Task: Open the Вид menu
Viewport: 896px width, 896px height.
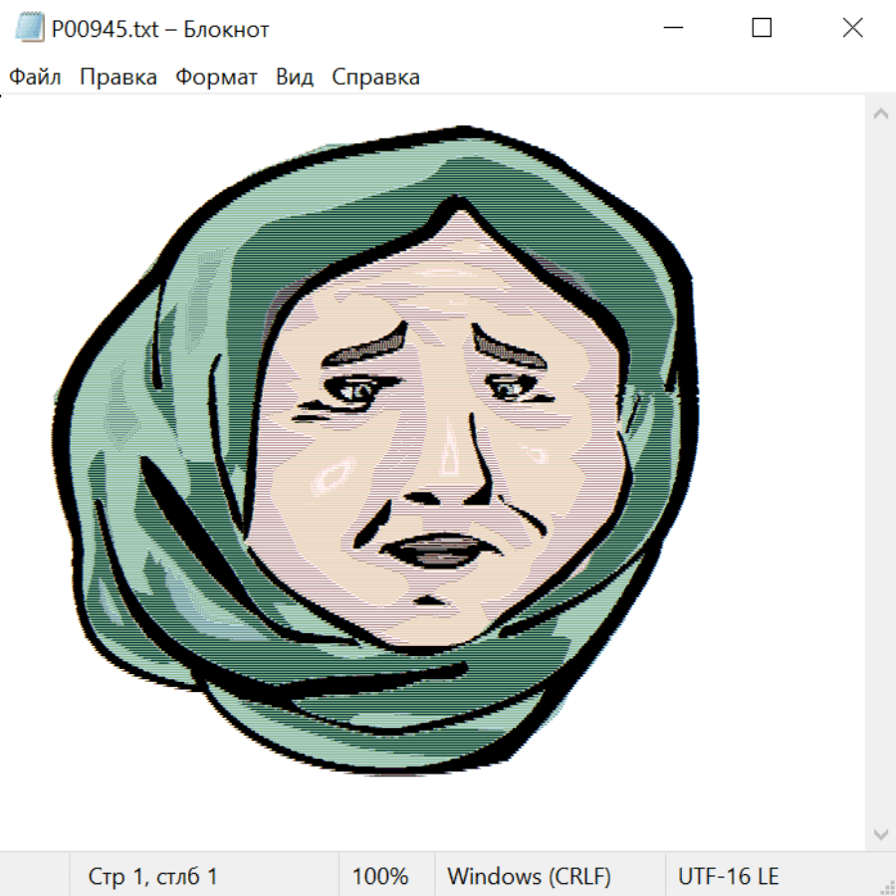Action: pos(294,77)
